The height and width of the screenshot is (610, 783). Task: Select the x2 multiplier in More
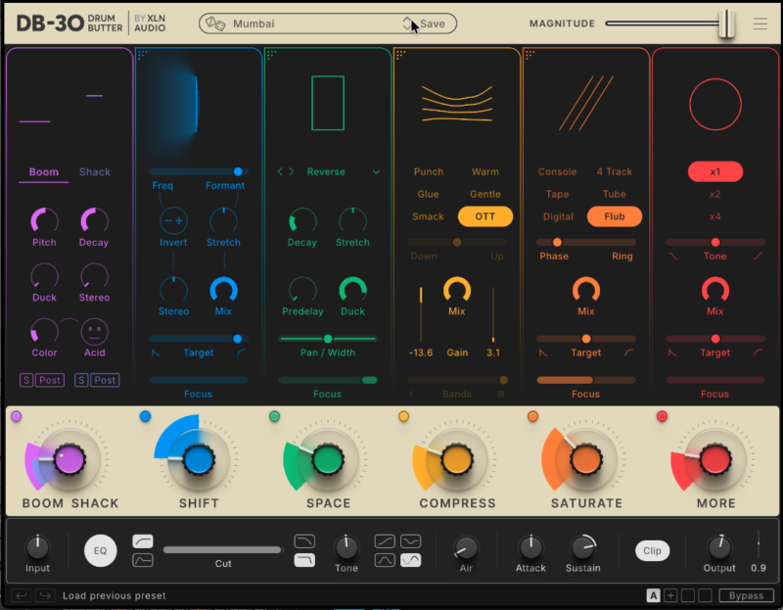tap(714, 195)
